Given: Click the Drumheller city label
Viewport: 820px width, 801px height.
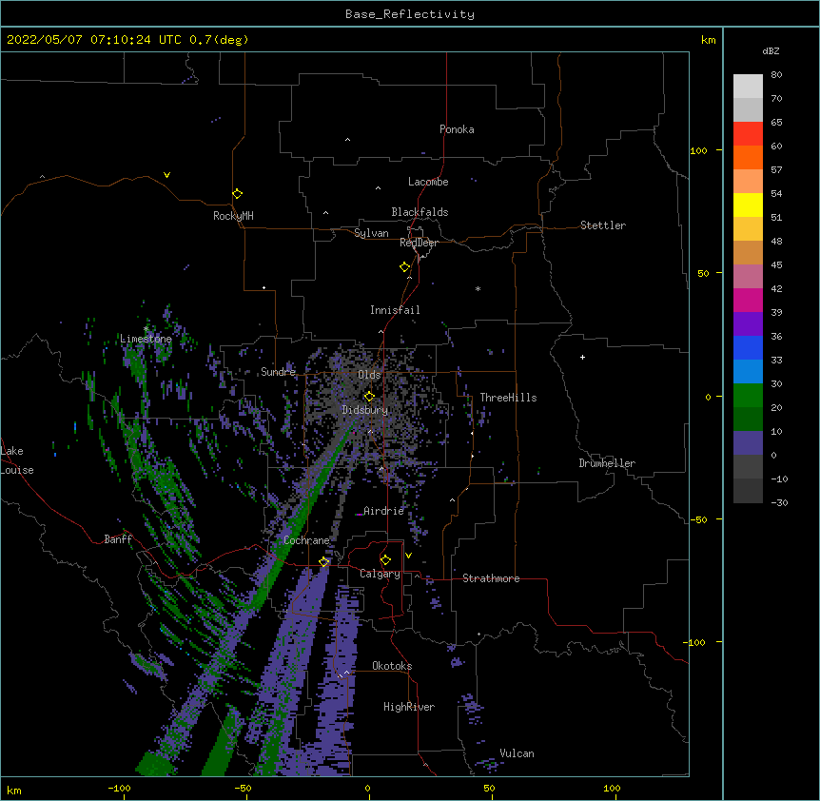Looking at the screenshot, I should coord(607,463).
